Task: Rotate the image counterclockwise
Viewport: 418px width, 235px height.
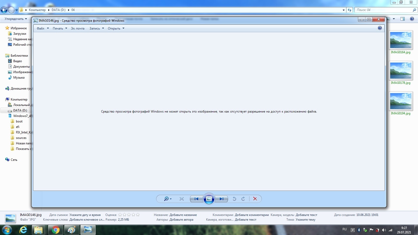Action: point(234,199)
